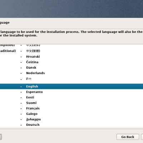Image resolution: width=143 pixels, height=143 pixels.
Task: Select Nederlands in the list
Action: 71,73
